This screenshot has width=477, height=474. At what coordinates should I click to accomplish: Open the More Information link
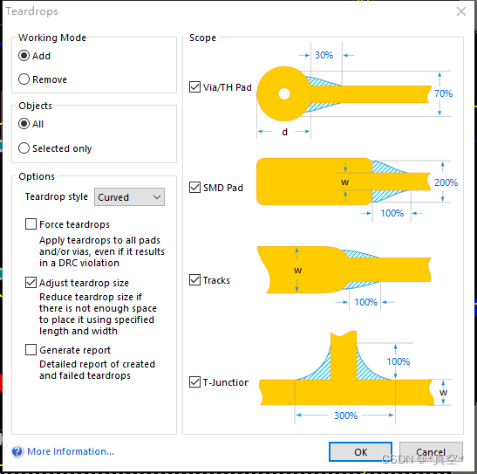pos(71,451)
